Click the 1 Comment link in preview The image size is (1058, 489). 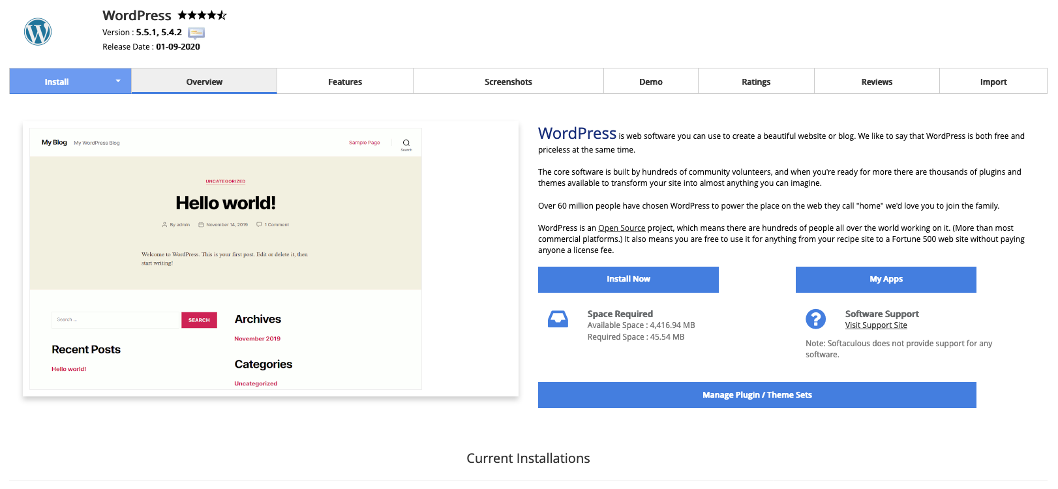coord(273,225)
